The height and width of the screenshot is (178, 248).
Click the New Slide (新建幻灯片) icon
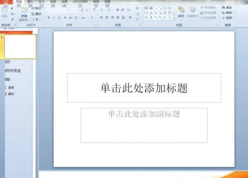click(x=24, y=10)
